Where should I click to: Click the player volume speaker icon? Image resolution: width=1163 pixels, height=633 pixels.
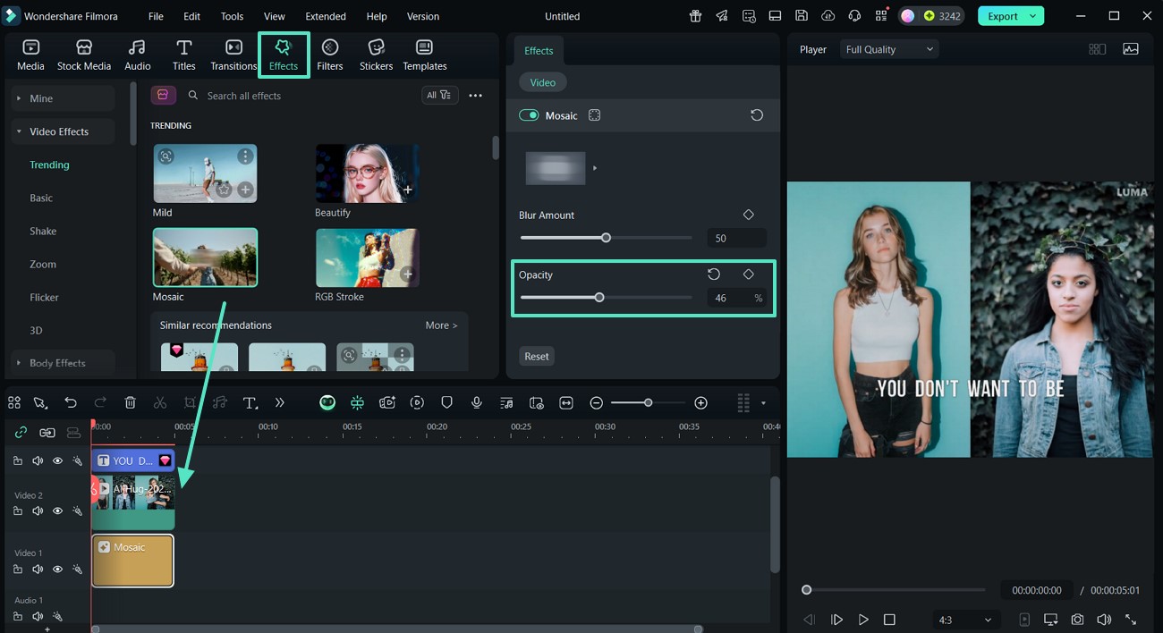pyautogui.click(x=1104, y=620)
